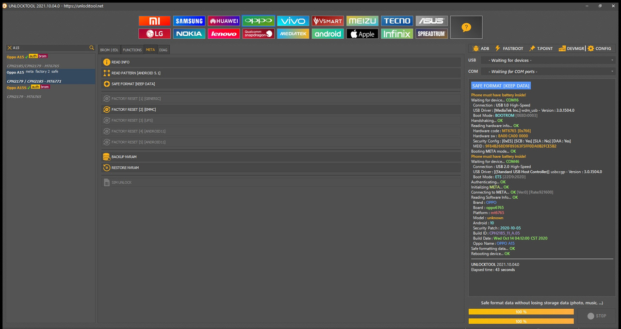Viewport: 621px width, 329px height.
Task: Select the MediaTek brand logo
Action: pyautogui.click(x=293, y=34)
